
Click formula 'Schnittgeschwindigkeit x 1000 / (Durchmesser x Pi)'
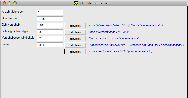[120, 51]
